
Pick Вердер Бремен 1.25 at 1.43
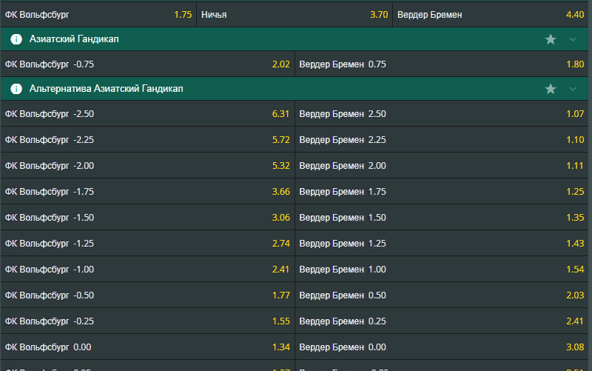(x=442, y=244)
